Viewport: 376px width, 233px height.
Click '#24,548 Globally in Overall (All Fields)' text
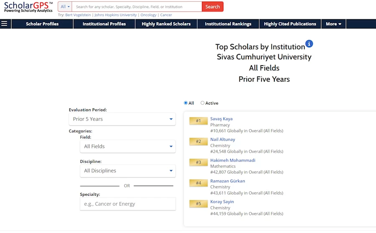point(247,151)
